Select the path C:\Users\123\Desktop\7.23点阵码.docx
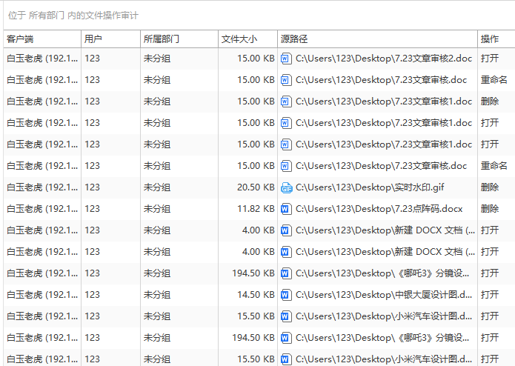The width and height of the screenshot is (515, 366). click(379, 209)
